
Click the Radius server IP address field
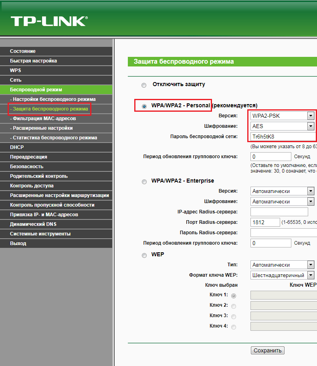(x=279, y=212)
